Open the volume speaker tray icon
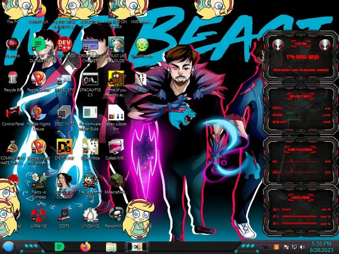Viewport: 339px width, 254px height. point(302,247)
